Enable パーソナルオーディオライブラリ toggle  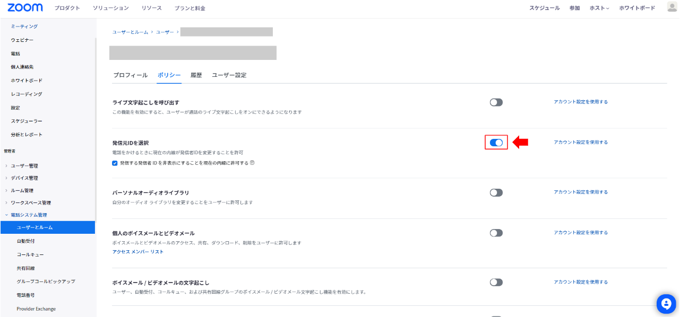(x=496, y=193)
